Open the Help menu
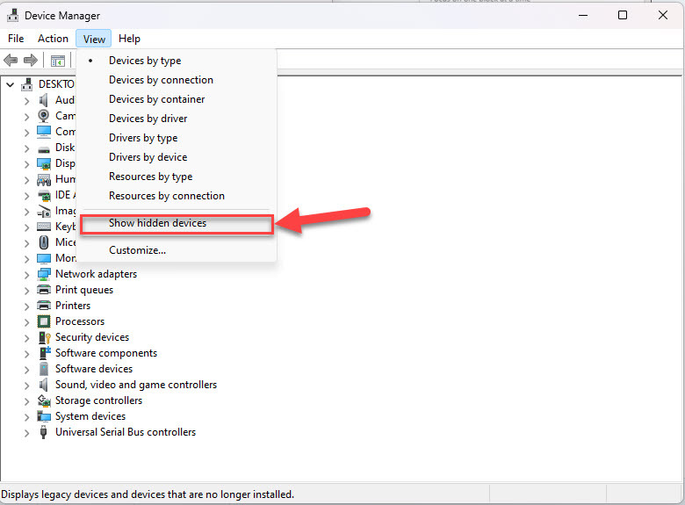The image size is (685, 505). tap(129, 39)
